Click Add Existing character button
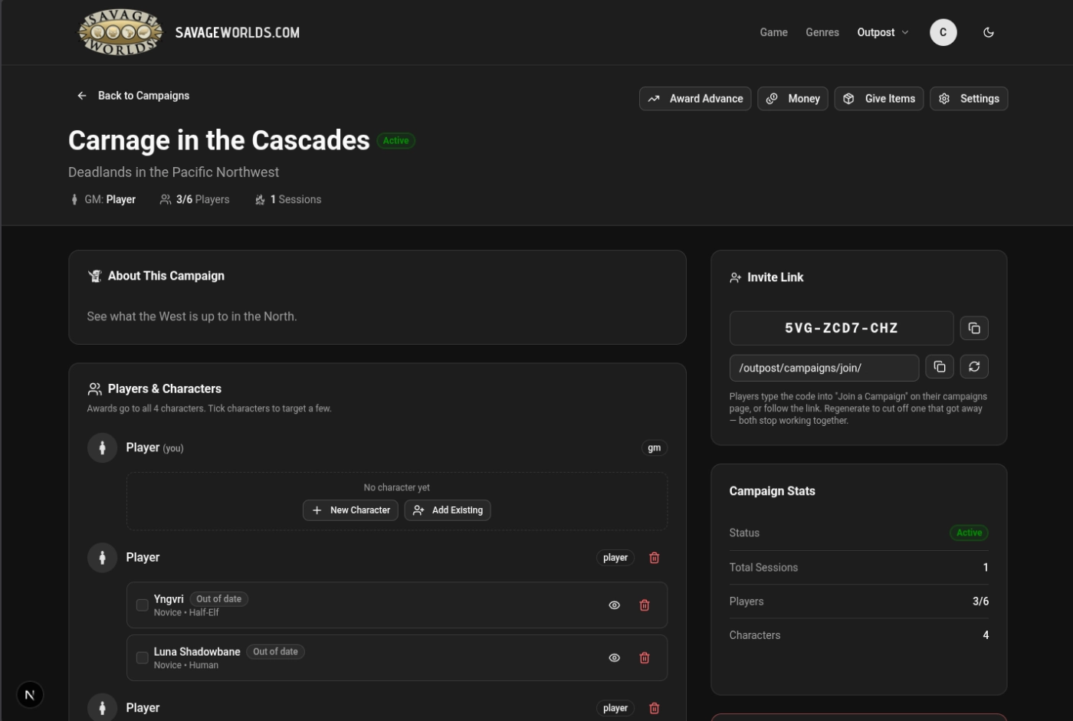Viewport: 1073px width, 721px height. (x=448, y=510)
